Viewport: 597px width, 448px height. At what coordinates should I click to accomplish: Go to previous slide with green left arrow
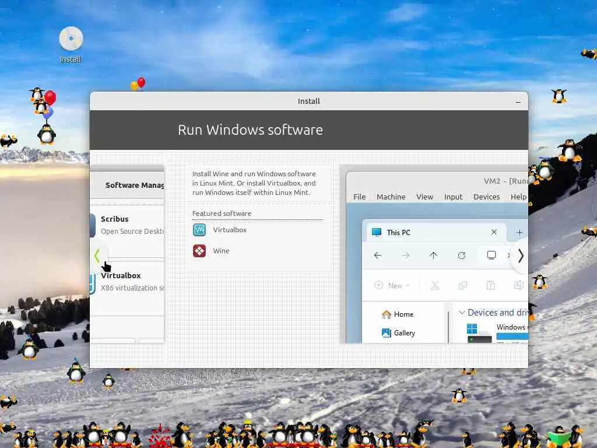pyautogui.click(x=97, y=256)
